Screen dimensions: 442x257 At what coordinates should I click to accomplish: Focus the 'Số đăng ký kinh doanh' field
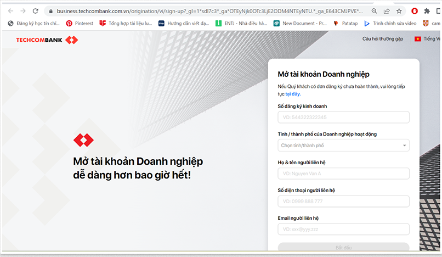tap(343, 117)
